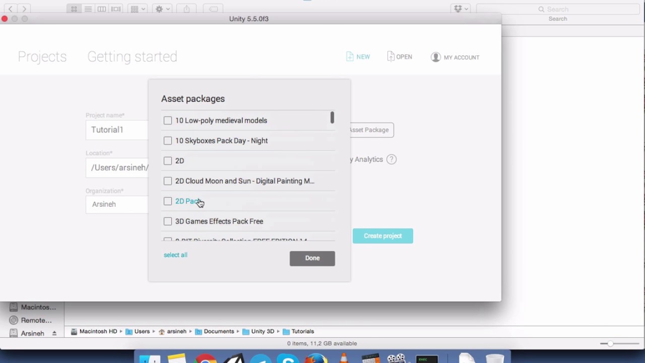The image size is (645, 363).
Task: Click the Finder share icon
Action: click(187, 9)
